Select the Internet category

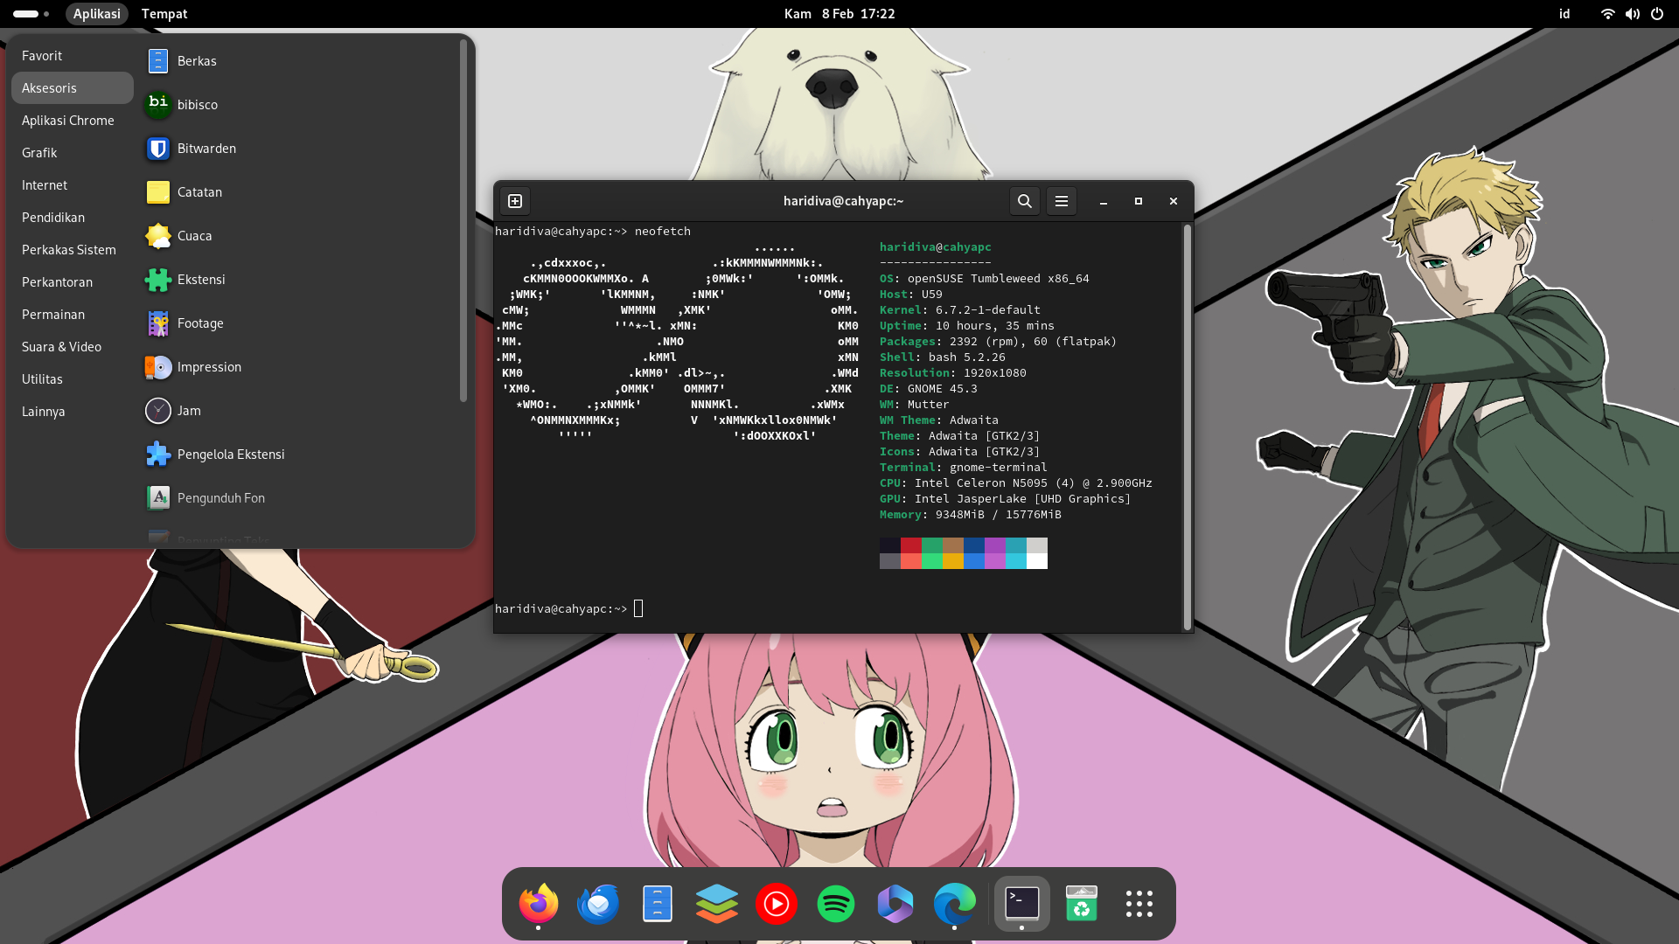pos(45,185)
